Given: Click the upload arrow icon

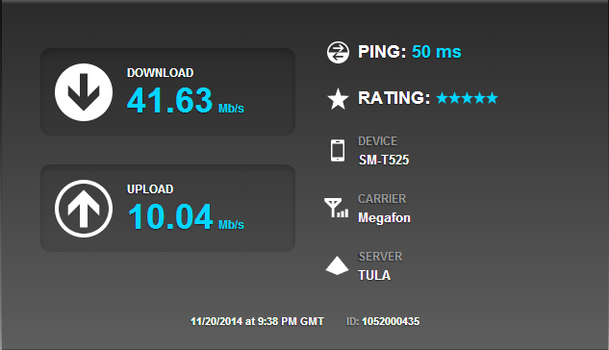Looking at the screenshot, I should click(x=84, y=209).
